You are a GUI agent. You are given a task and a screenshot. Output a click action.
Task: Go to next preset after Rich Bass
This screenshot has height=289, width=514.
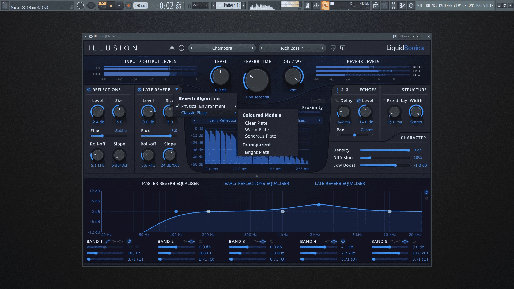pyautogui.click(x=322, y=48)
